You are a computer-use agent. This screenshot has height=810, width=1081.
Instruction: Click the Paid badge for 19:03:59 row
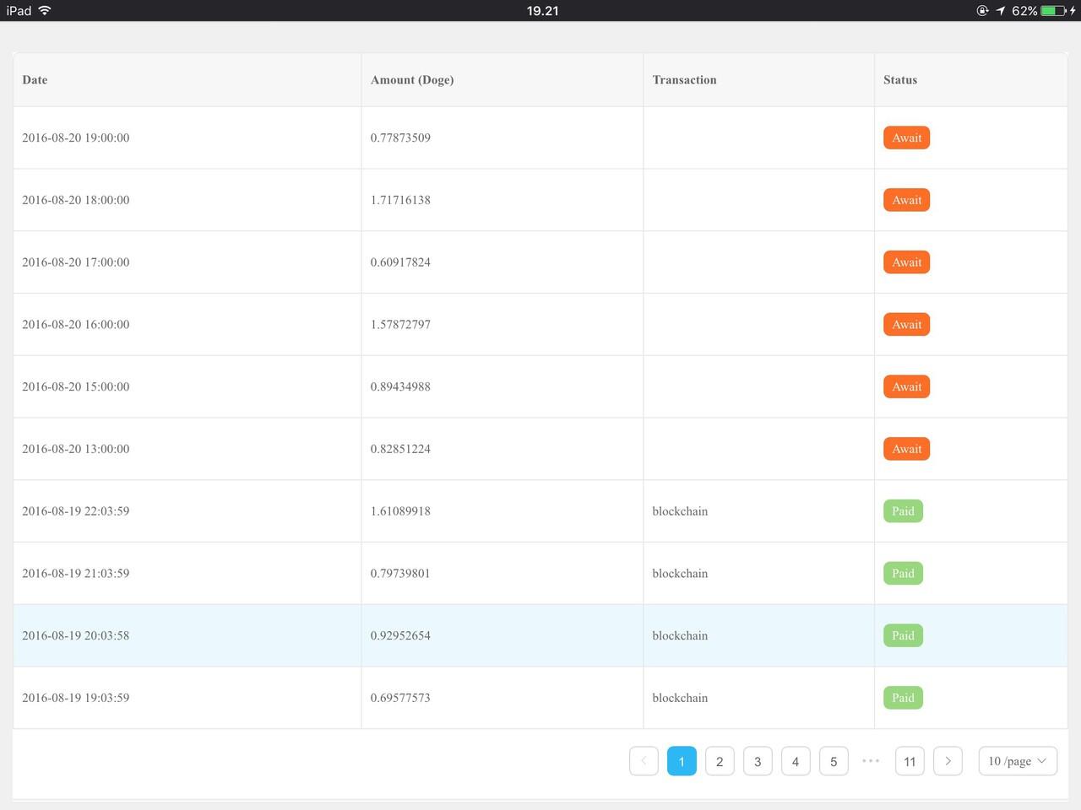coord(904,698)
